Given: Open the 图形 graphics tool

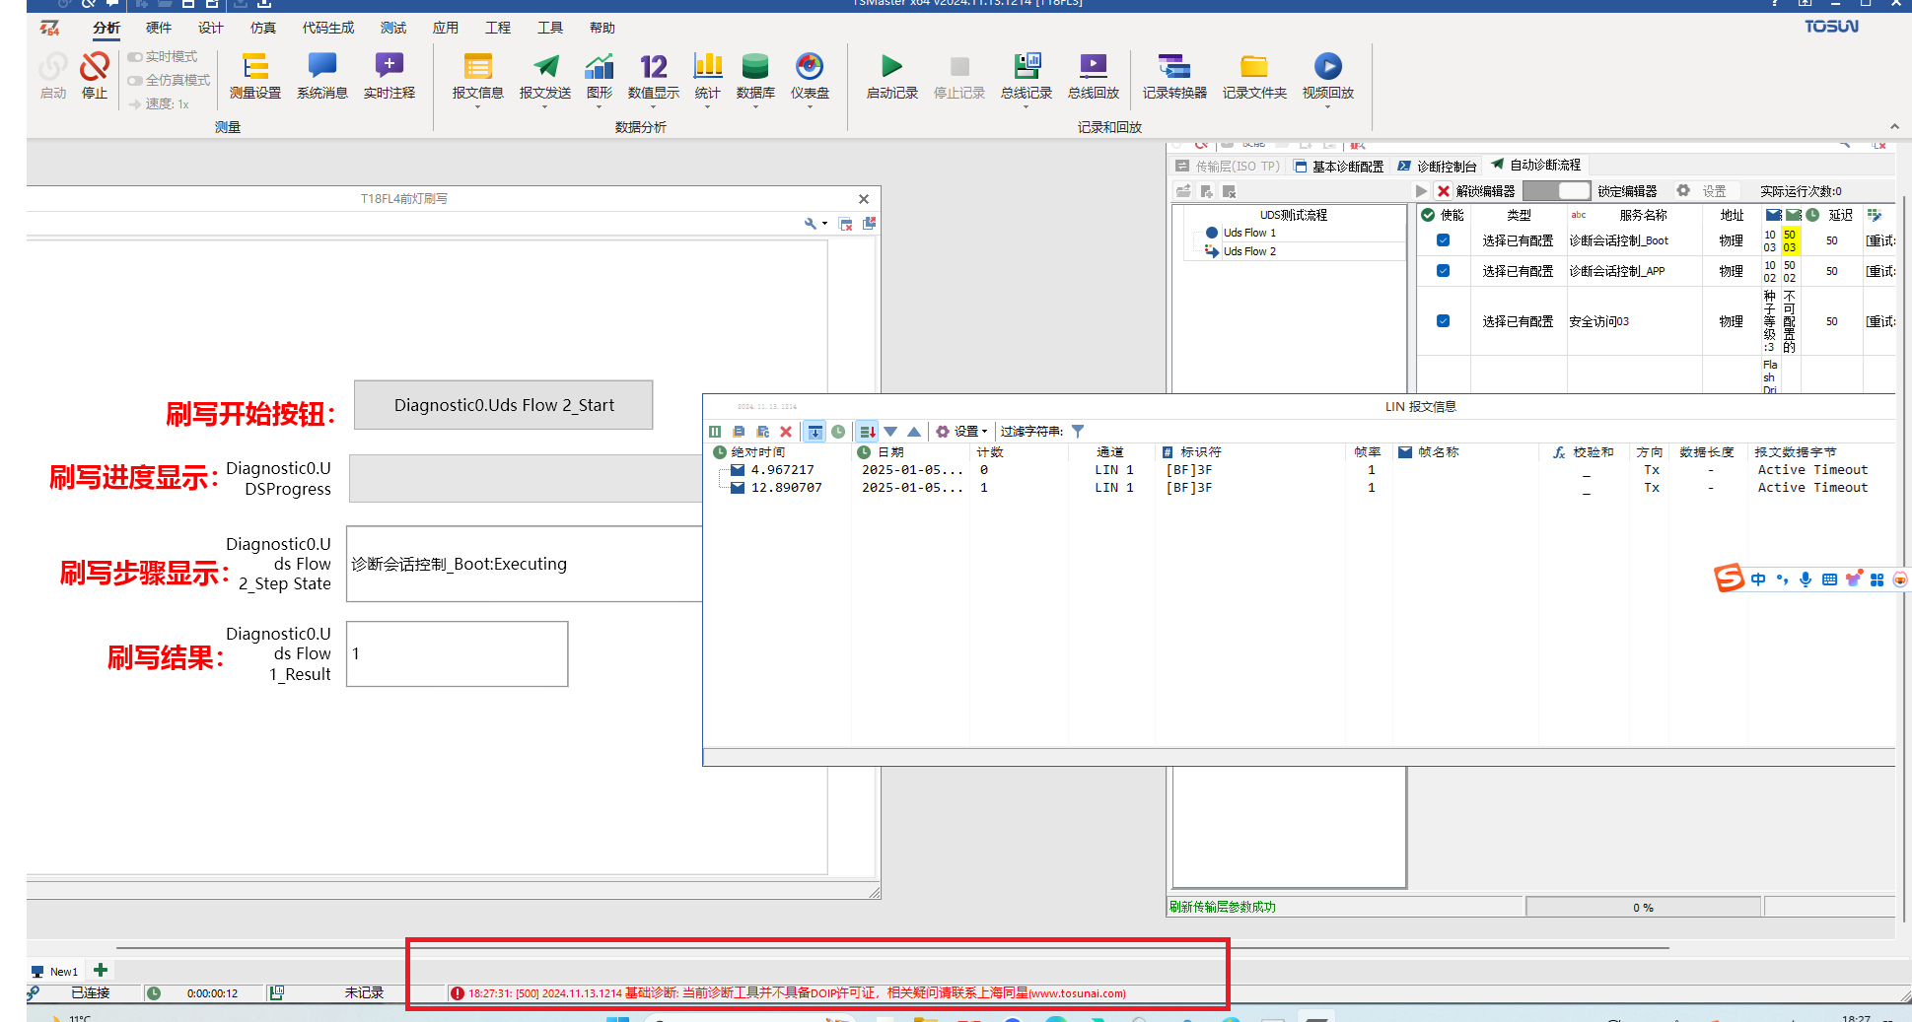Looking at the screenshot, I should click(x=599, y=75).
